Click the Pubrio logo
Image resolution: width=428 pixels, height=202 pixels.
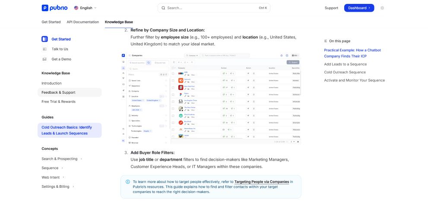coord(54,8)
